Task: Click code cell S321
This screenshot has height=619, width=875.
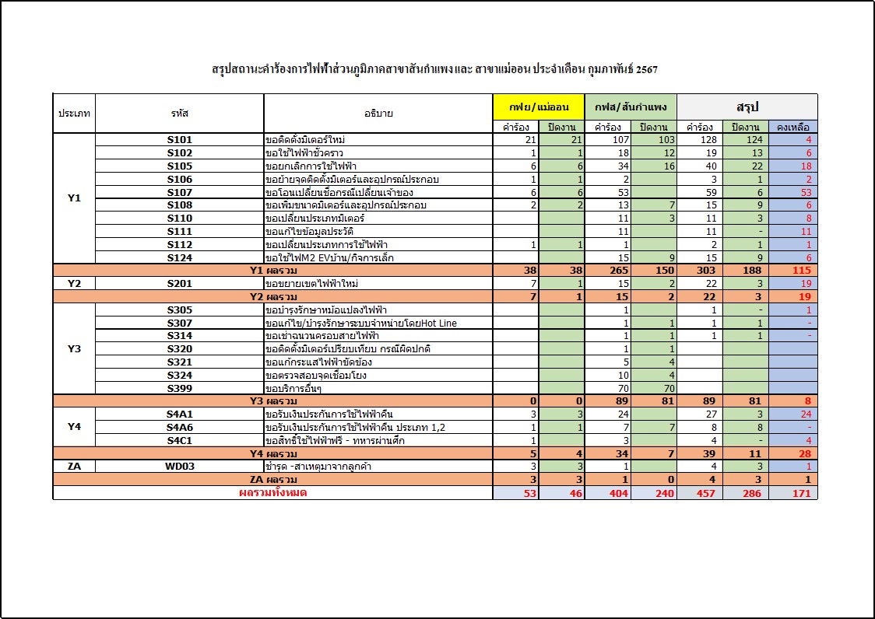Action: (180, 362)
